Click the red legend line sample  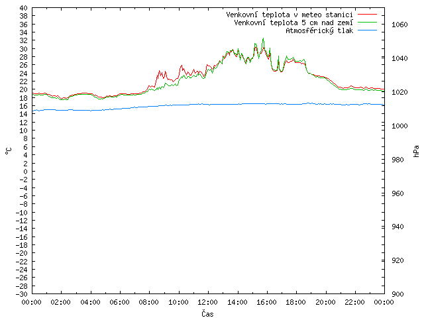[367, 14]
